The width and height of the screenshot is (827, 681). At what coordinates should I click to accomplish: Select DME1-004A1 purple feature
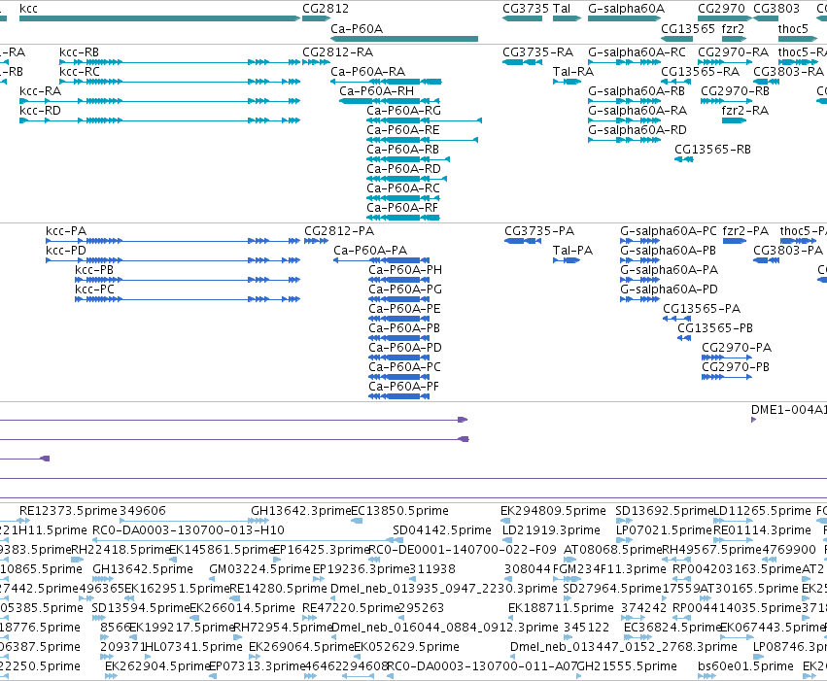tap(754, 420)
